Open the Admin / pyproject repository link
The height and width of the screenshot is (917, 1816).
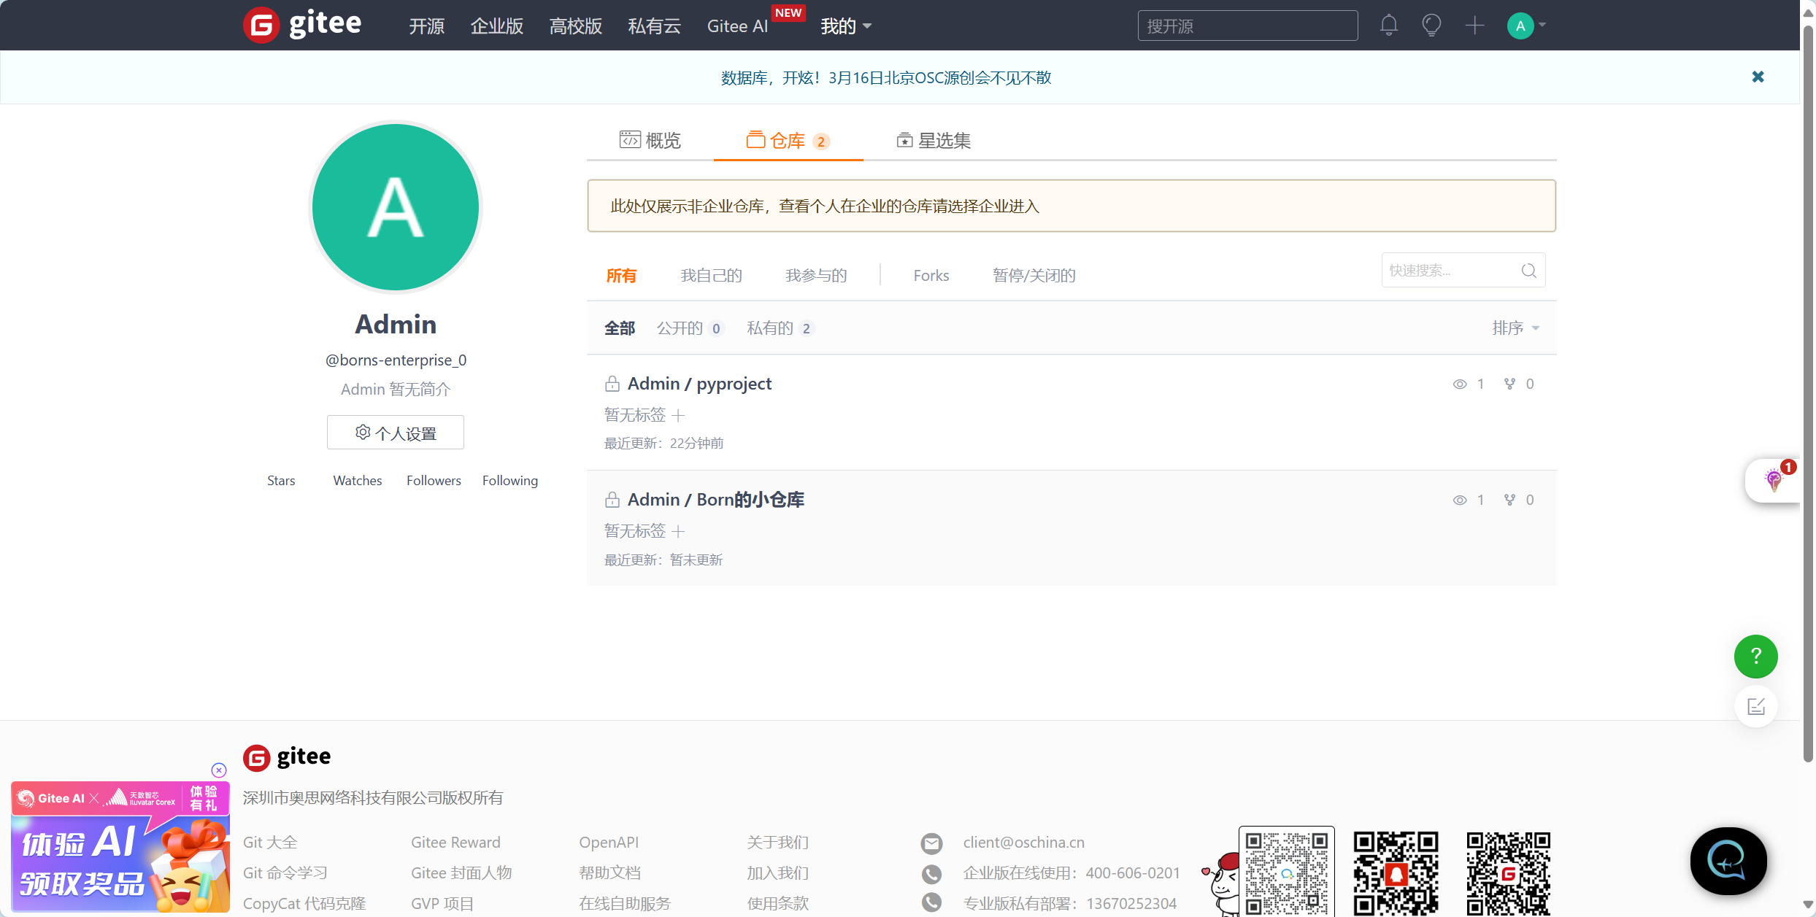click(x=699, y=384)
